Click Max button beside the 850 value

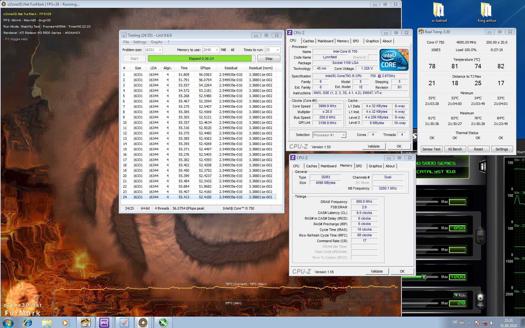[444, 228]
